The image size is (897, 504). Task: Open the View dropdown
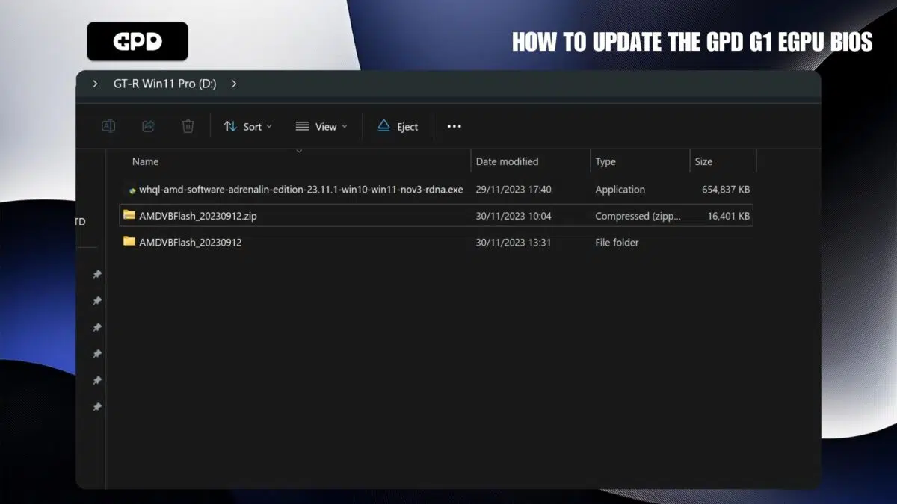click(321, 126)
